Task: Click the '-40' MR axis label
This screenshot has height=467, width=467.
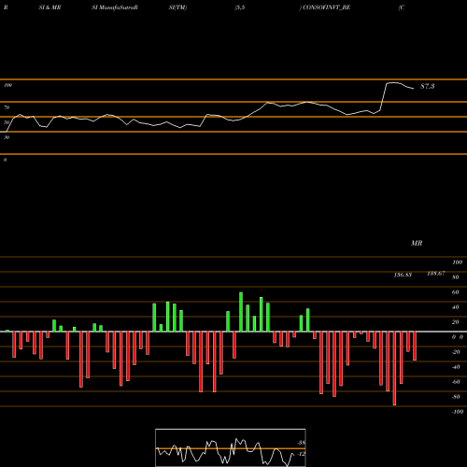Action: (x=456, y=367)
